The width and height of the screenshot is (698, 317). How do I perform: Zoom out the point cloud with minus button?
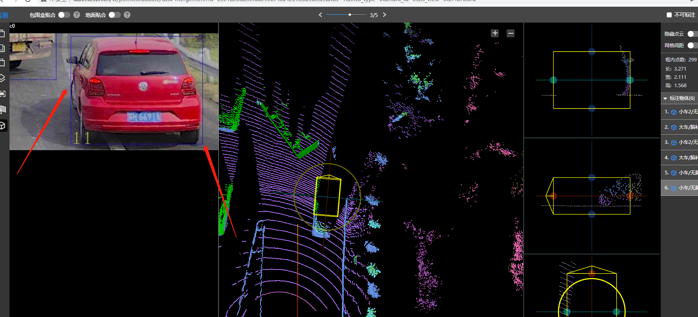click(511, 33)
